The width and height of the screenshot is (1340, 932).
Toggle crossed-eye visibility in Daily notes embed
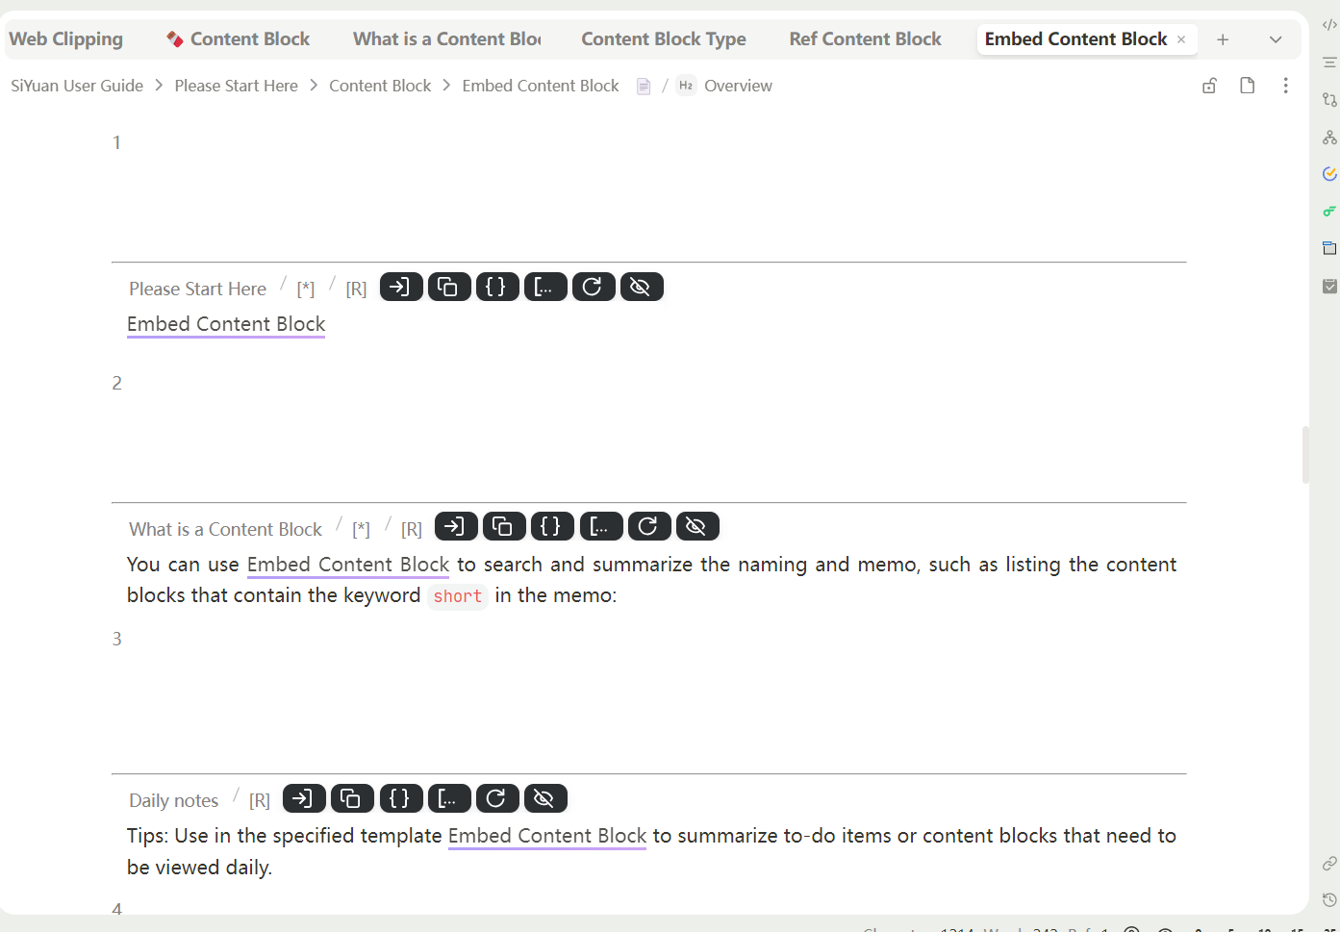pyautogui.click(x=544, y=798)
